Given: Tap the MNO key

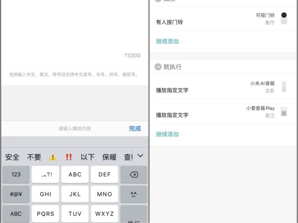Looking at the screenshot, I should coord(105,194).
